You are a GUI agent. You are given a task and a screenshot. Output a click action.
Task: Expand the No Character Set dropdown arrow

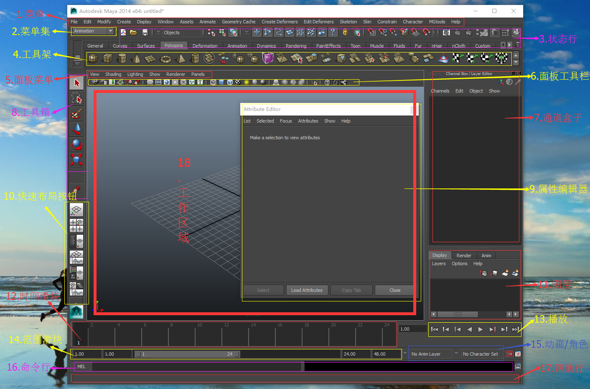pos(456,354)
